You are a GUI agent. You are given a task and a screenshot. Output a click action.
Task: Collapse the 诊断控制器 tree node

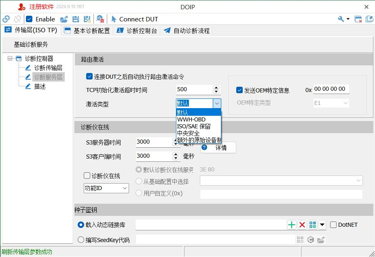[x=10, y=59]
